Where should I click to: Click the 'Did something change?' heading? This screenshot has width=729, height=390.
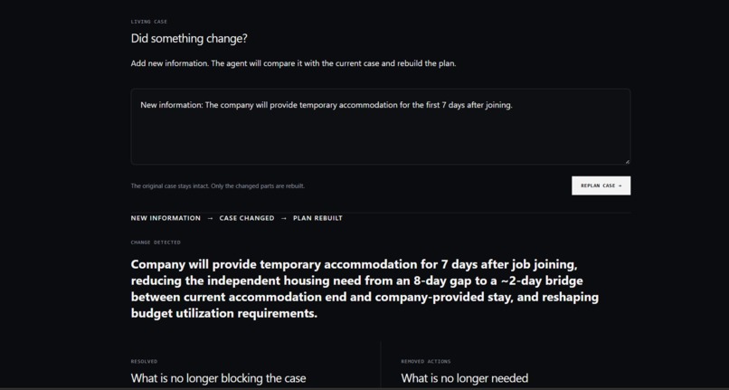(189, 38)
